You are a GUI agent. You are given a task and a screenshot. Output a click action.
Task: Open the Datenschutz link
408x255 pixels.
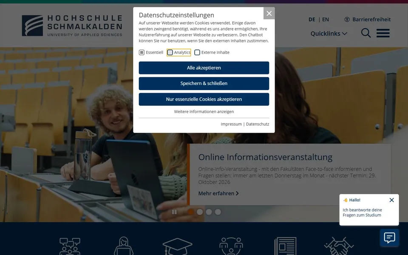pos(258,124)
